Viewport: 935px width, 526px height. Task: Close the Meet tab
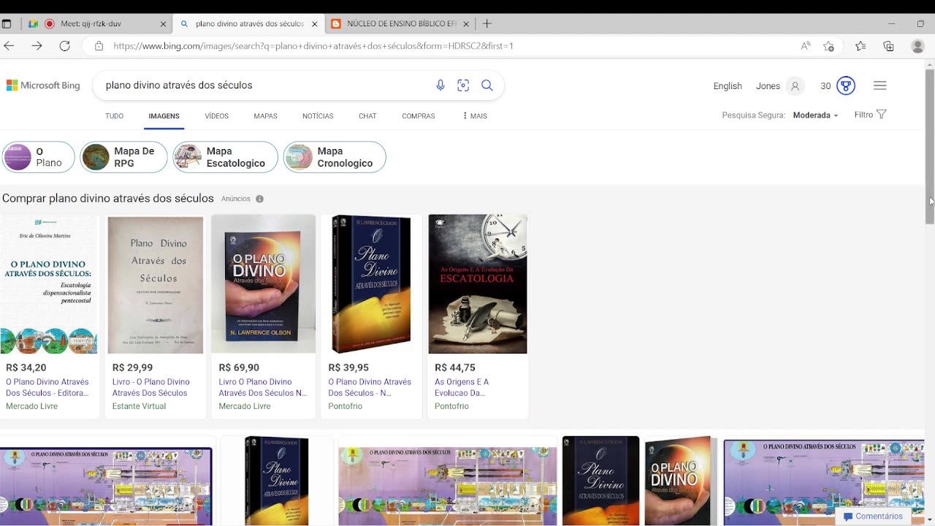click(x=163, y=24)
